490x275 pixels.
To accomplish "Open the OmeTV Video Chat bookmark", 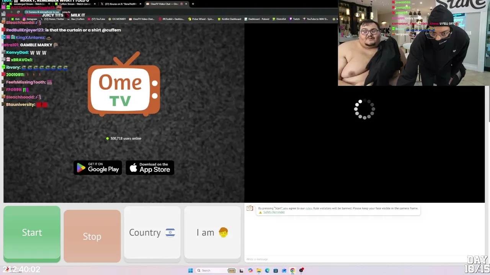I will click(142, 19).
